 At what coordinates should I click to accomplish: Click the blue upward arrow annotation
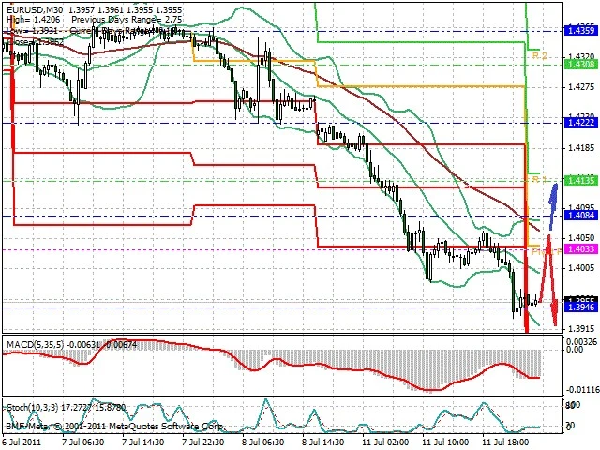tap(552, 206)
